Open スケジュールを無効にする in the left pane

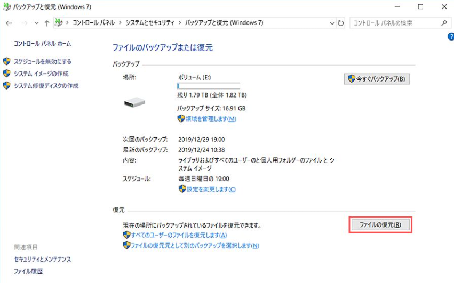tap(42, 62)
